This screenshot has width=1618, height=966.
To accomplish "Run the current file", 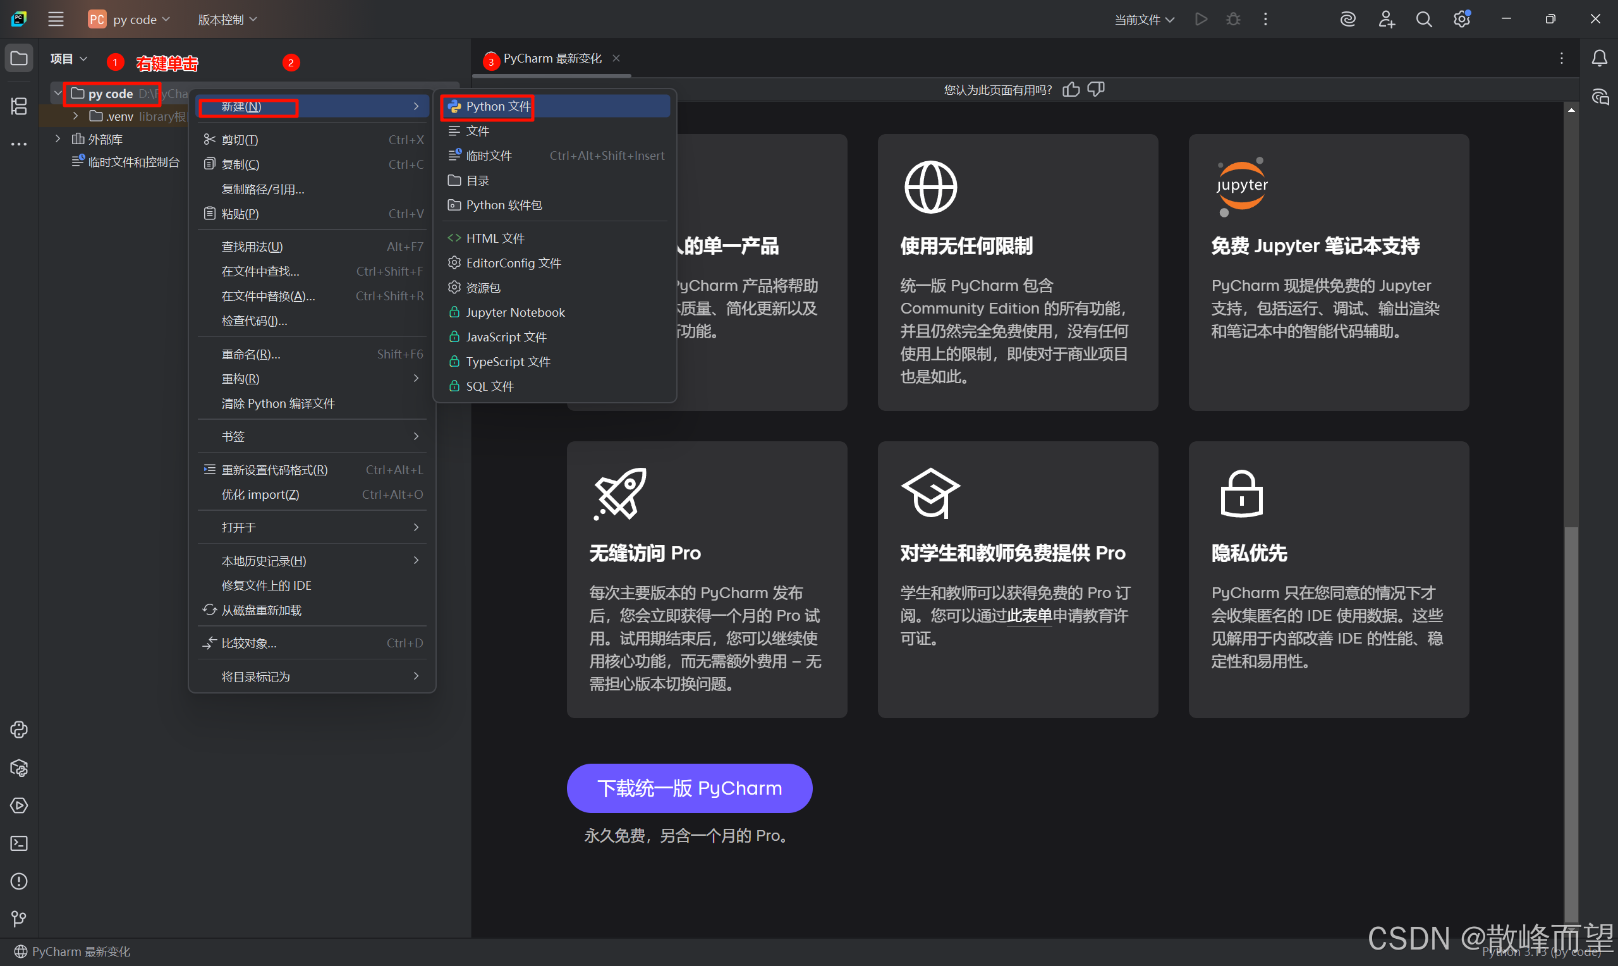I will pos(1200,19).
